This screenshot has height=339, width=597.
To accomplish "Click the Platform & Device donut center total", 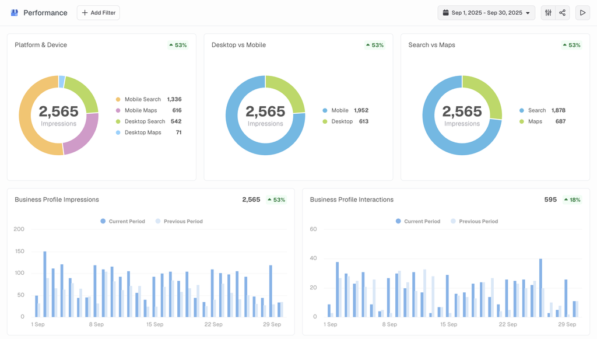I will pos(59,111).
